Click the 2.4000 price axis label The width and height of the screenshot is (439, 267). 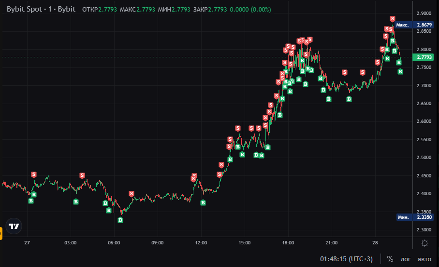click(x=424, y=194)
